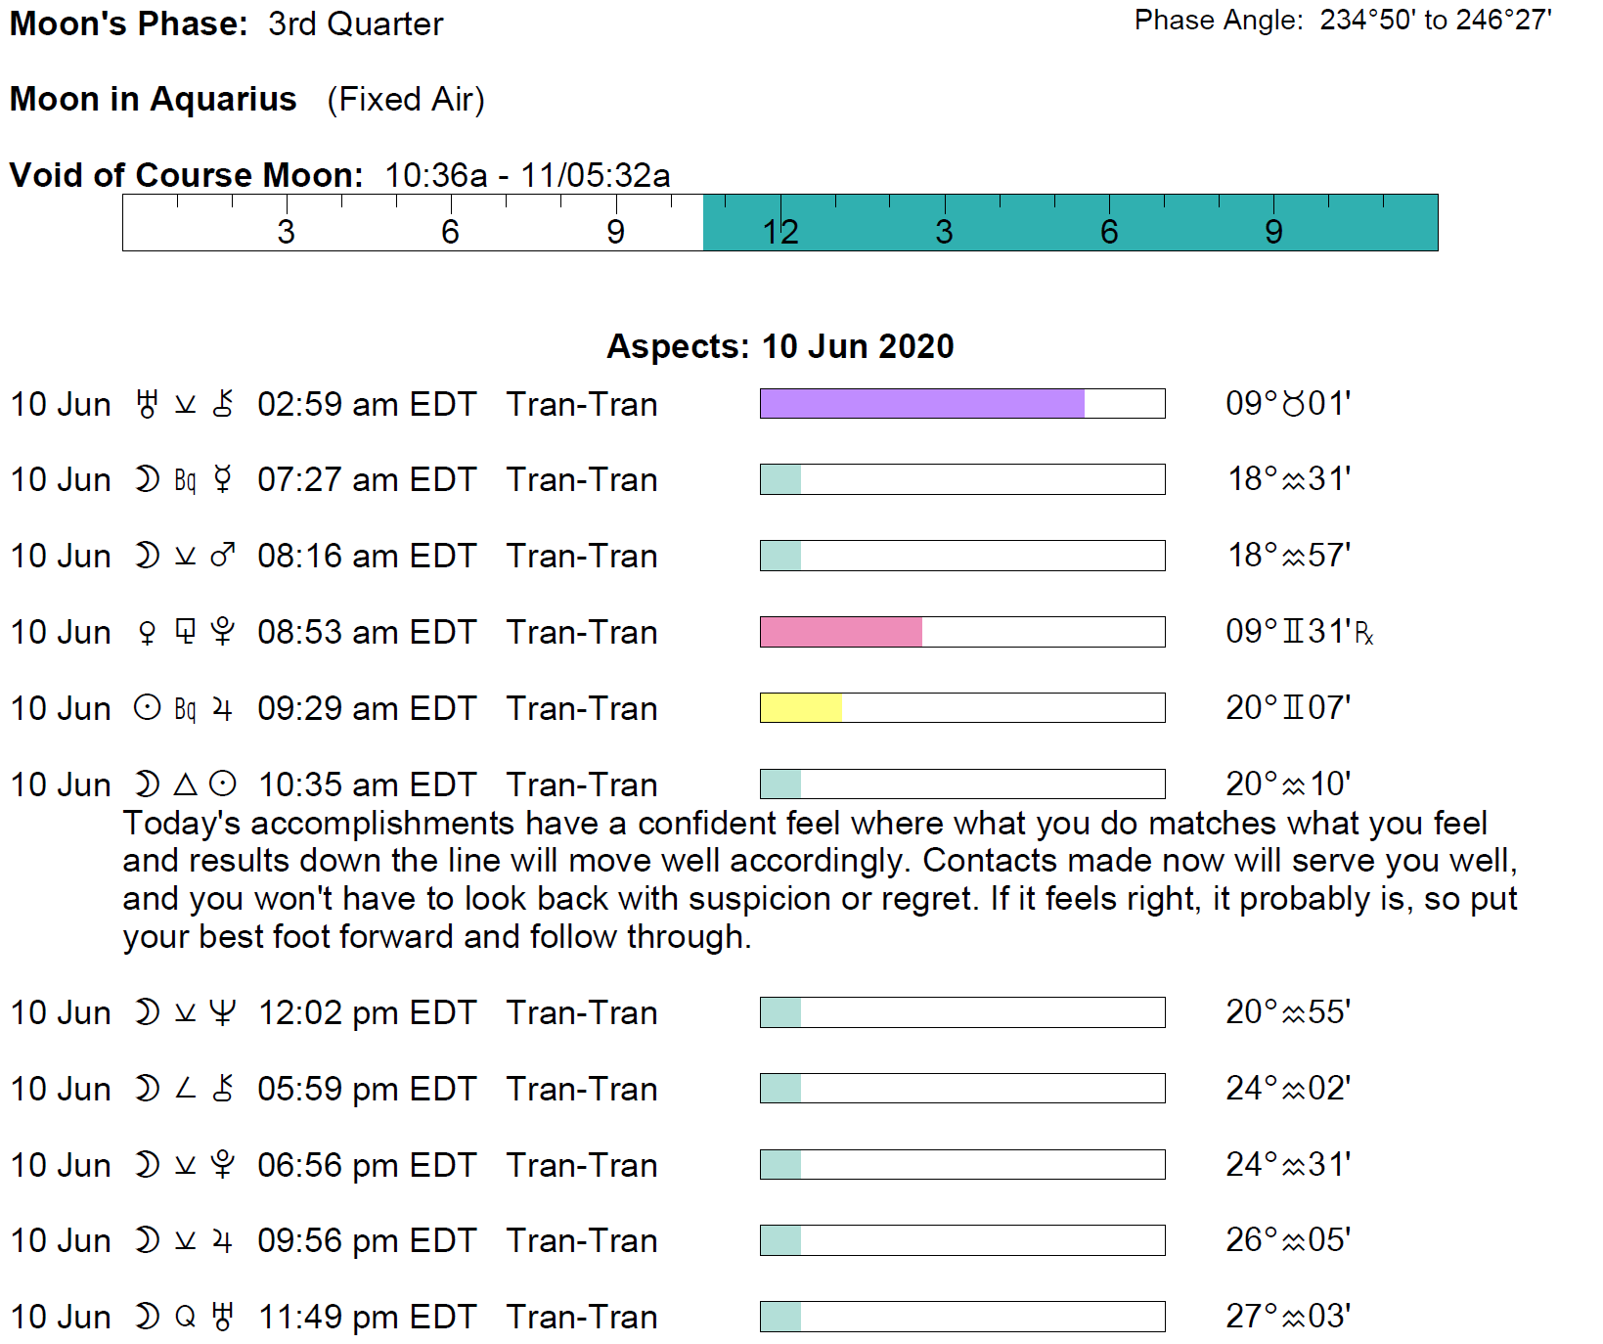
Task: Click the Venus glyph in the 08:53 am row
Action: click(x=147, y=633)
